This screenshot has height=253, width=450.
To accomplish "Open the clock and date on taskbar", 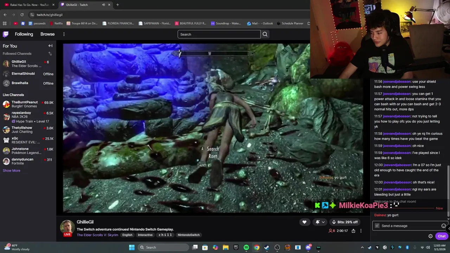I will point(440,247).
